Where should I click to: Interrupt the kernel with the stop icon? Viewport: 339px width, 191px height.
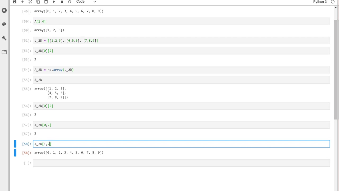click(62, 2)
